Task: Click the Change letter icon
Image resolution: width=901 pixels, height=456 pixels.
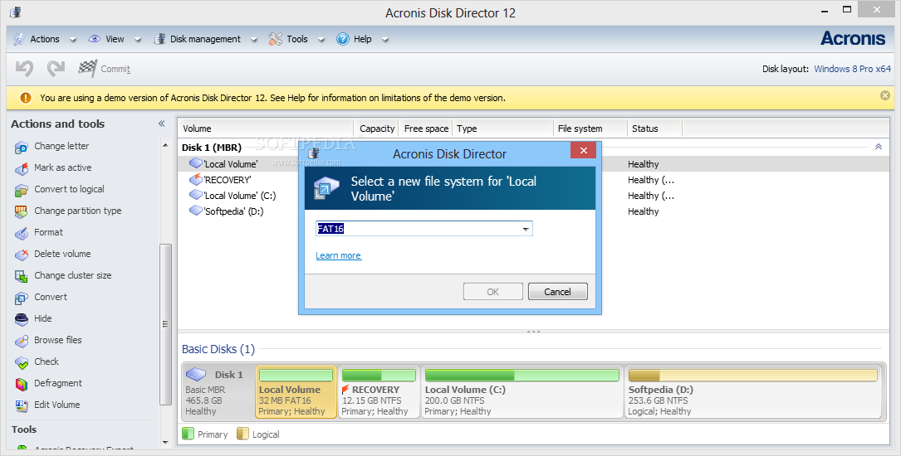Action: [x=22, y=147]
